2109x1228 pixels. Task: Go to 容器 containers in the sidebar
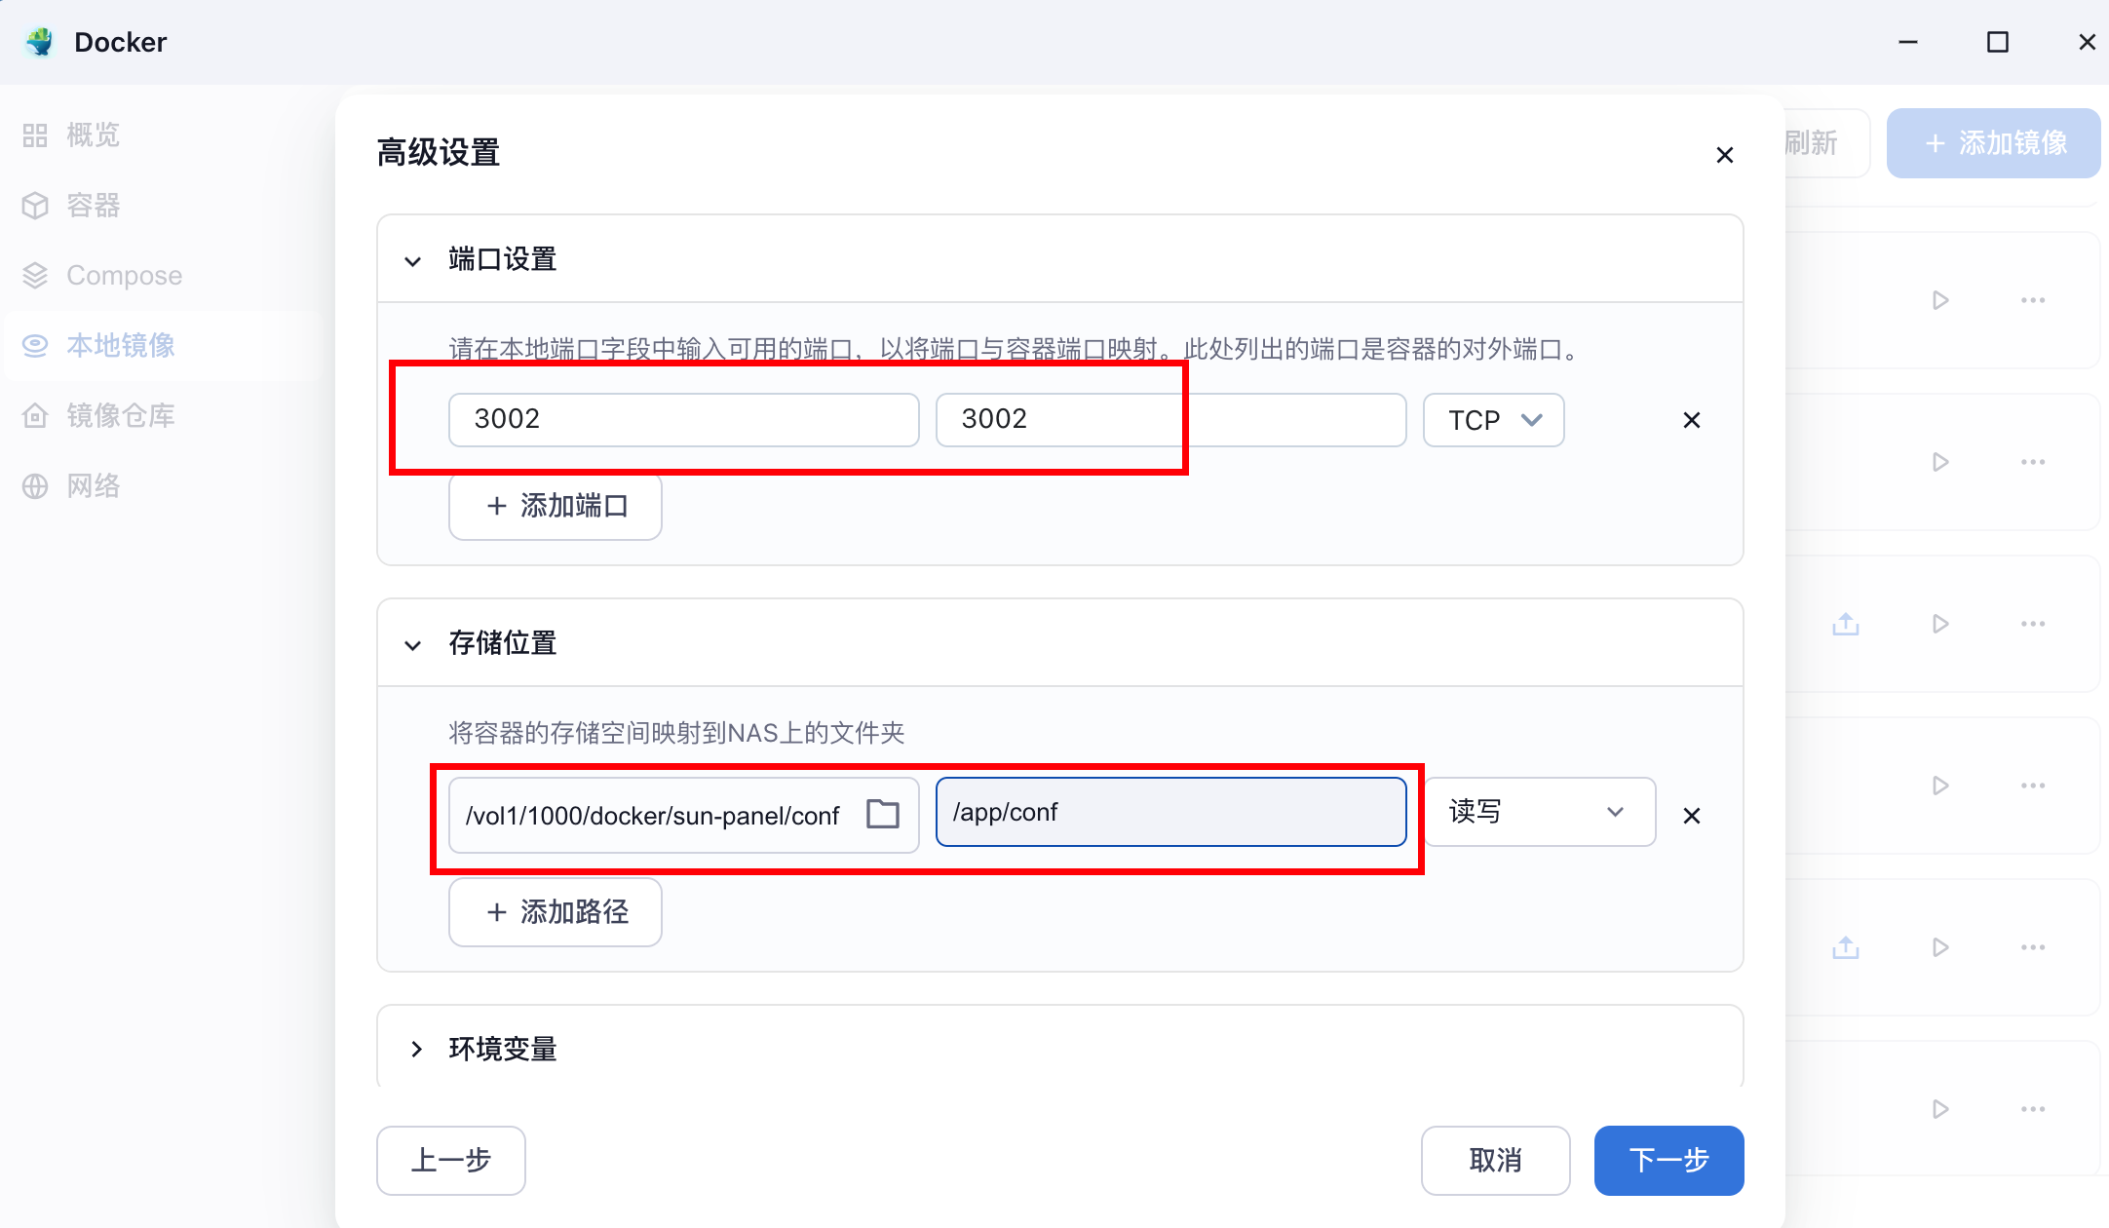pyautogui.click(x=93, y=206)
